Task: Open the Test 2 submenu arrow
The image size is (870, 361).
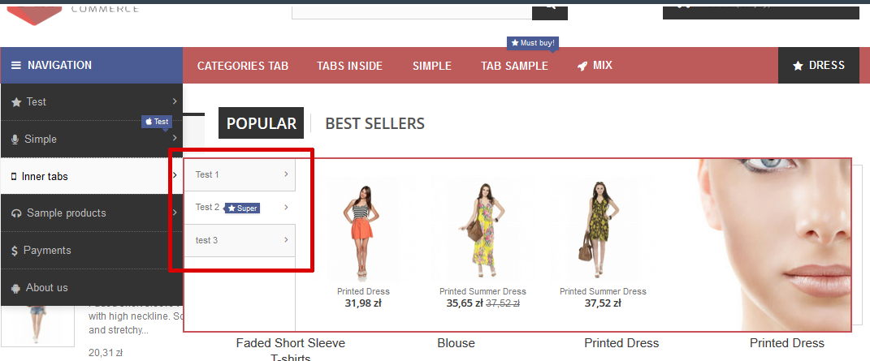Action: pos(286,207)
